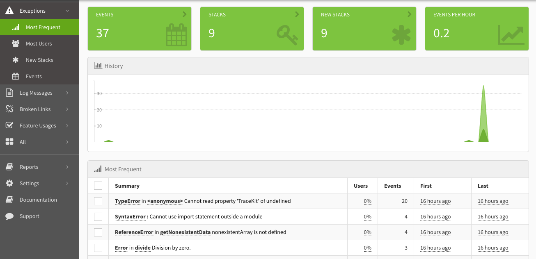The image size is (536, 259).
Task: Click the 0% users link on TypeError row
Action: [367, 201]
